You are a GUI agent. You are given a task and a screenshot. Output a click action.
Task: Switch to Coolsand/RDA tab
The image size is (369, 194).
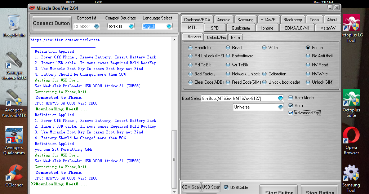(x=197, y=19)
